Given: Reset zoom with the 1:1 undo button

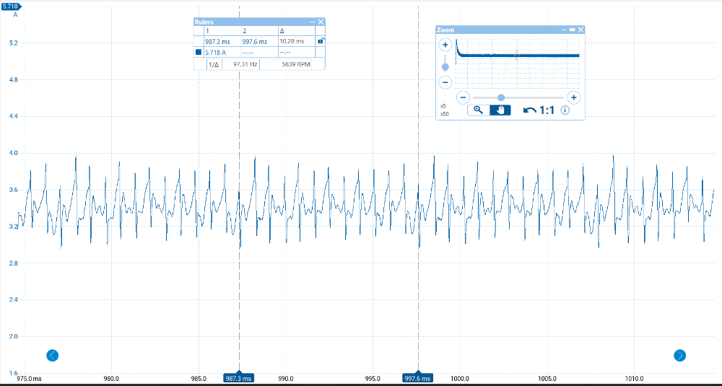Looking at the screenshot, I should pyautogui.click(x=539, y=110).
